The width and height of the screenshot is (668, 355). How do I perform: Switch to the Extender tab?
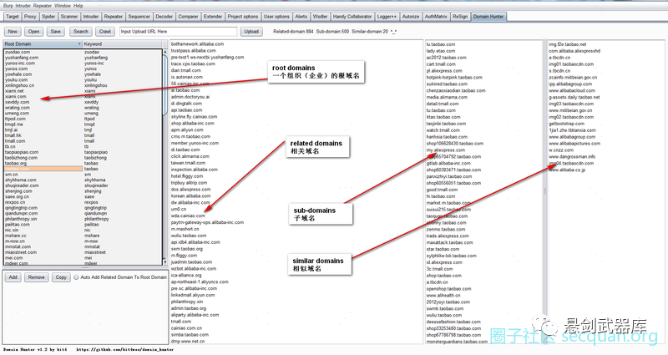click(213, 17)
